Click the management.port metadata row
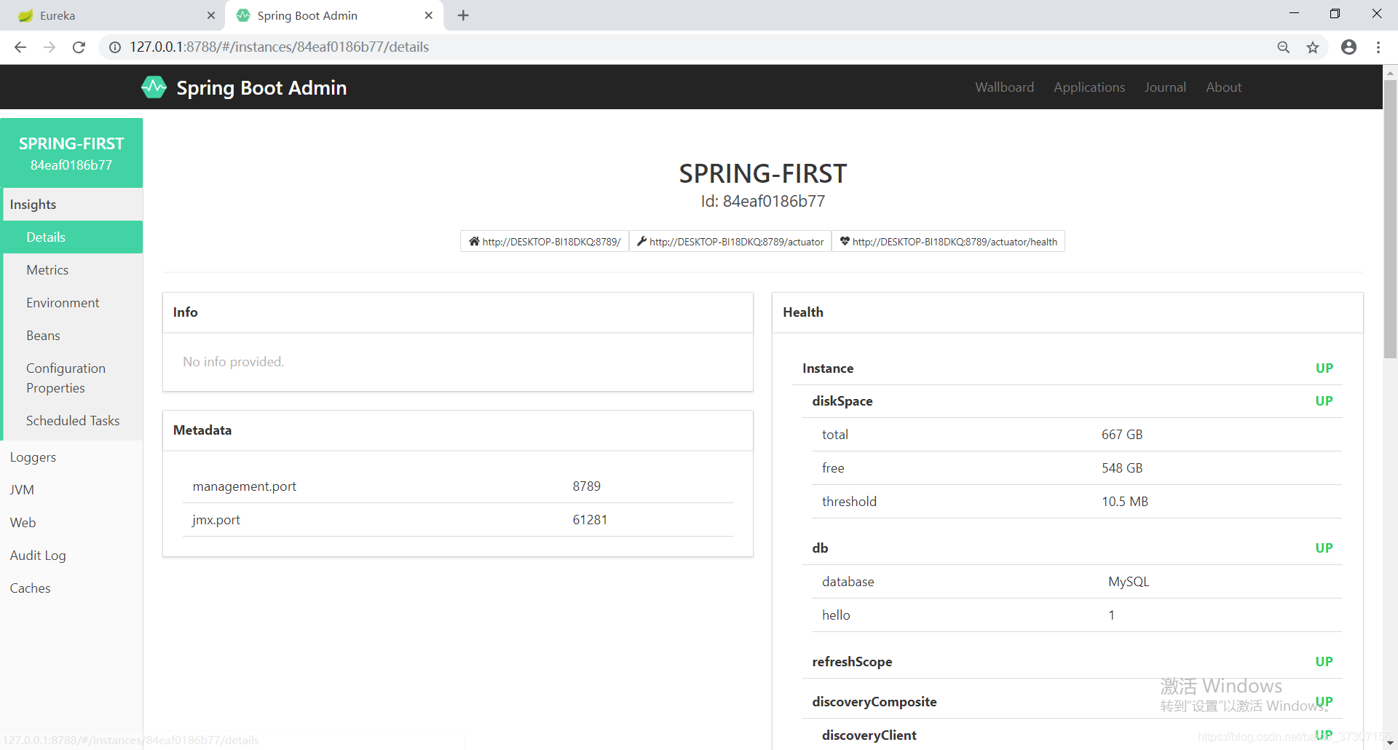 coord(458,486)
